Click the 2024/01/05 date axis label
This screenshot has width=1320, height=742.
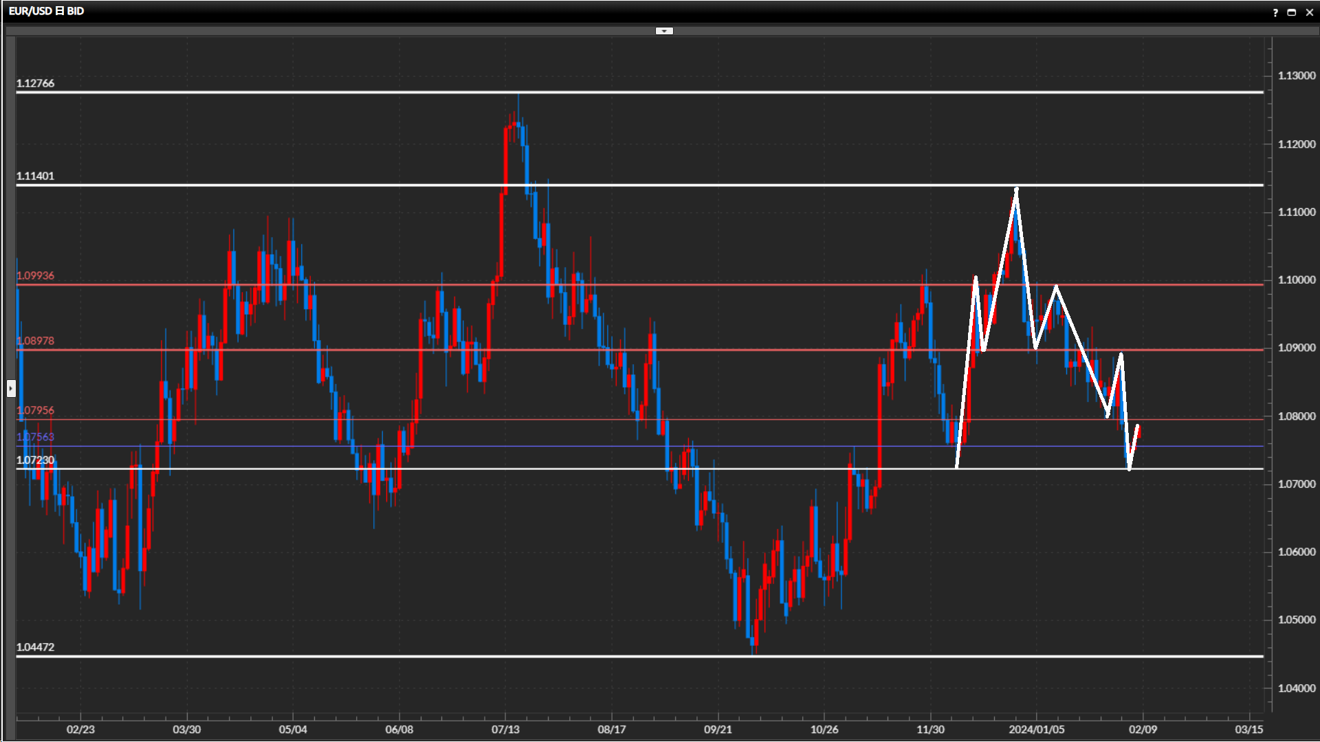[1036, 730]
